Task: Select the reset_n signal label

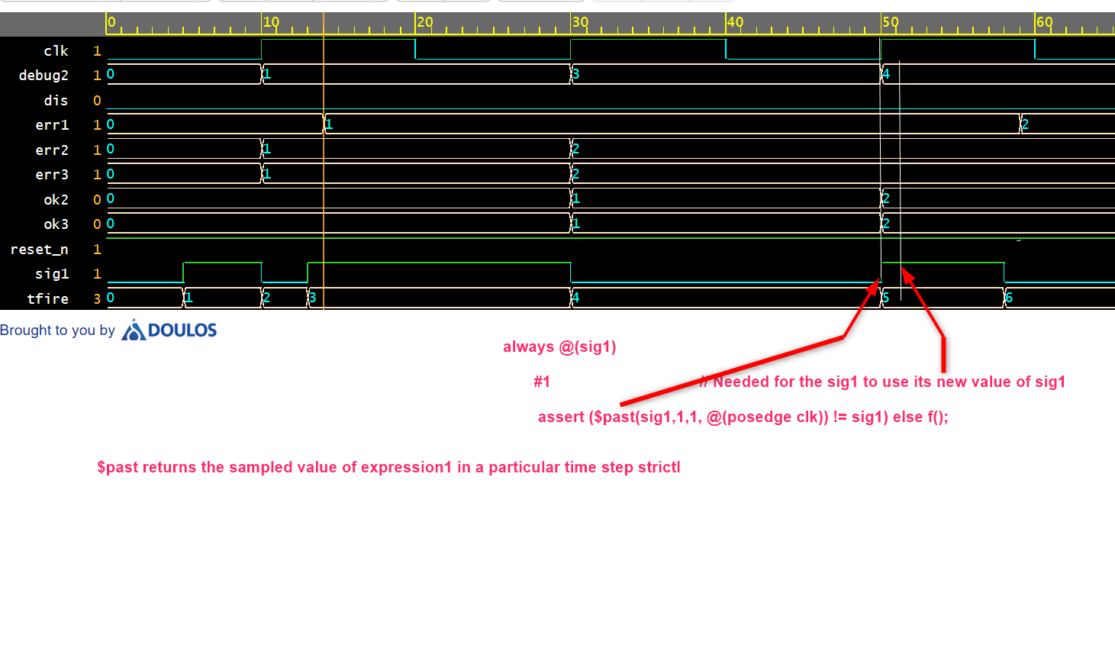Action: (x=40, y=249)
